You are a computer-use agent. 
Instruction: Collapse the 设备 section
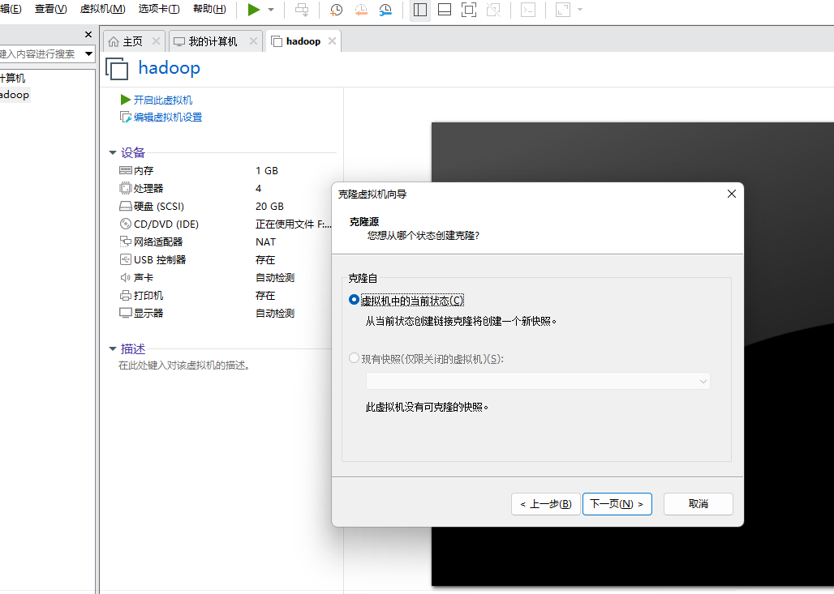coord(113,153)
